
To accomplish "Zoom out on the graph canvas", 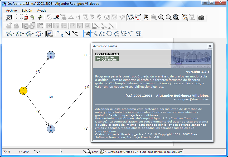I will click(169, 18).
